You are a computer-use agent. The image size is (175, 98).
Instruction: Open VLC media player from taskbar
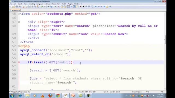(x=43, y=96)
